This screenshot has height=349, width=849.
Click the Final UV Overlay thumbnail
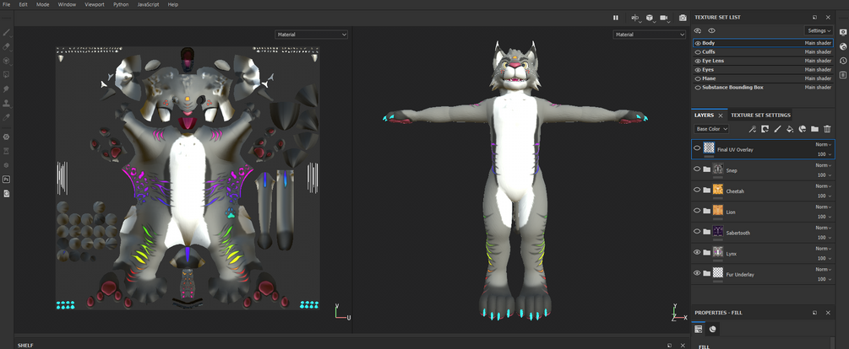pyautogui.click(x=709, y=148)
